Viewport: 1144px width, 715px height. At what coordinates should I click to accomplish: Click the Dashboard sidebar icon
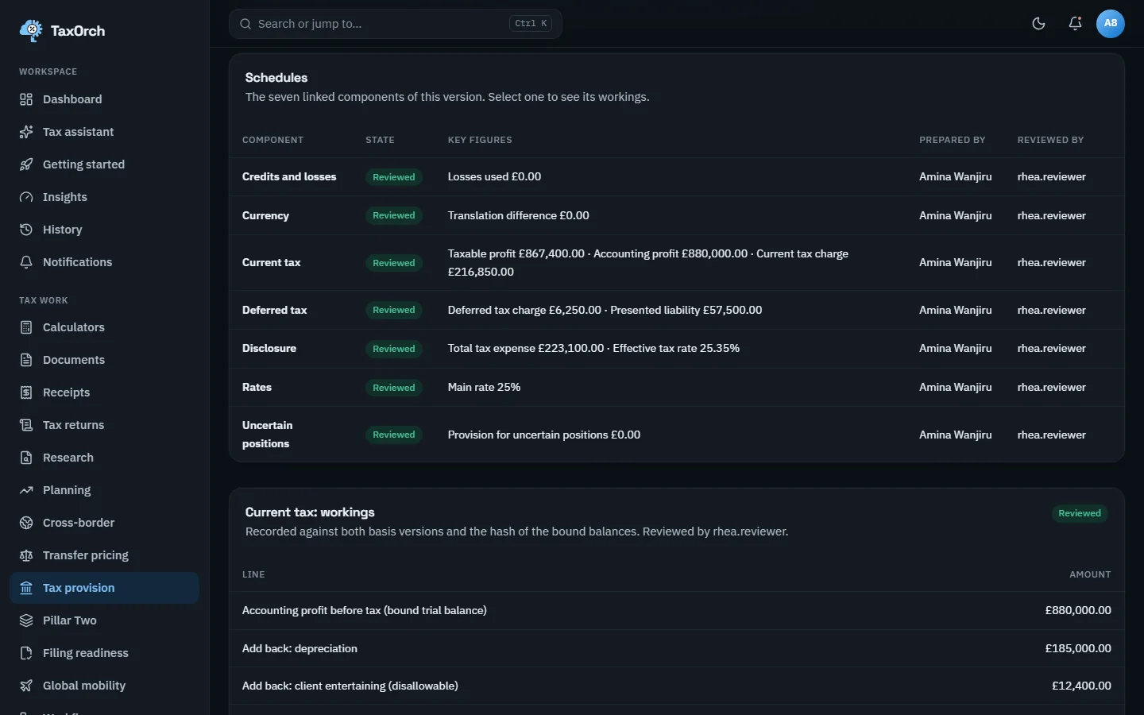click(26, 99)
